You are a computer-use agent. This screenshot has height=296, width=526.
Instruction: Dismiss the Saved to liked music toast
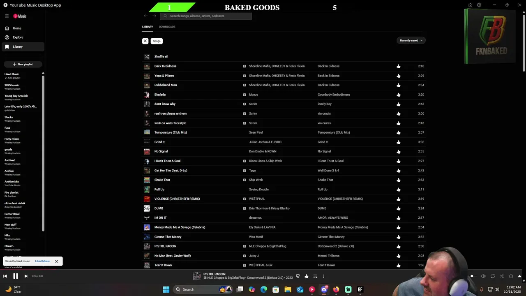tap(56, 261)
